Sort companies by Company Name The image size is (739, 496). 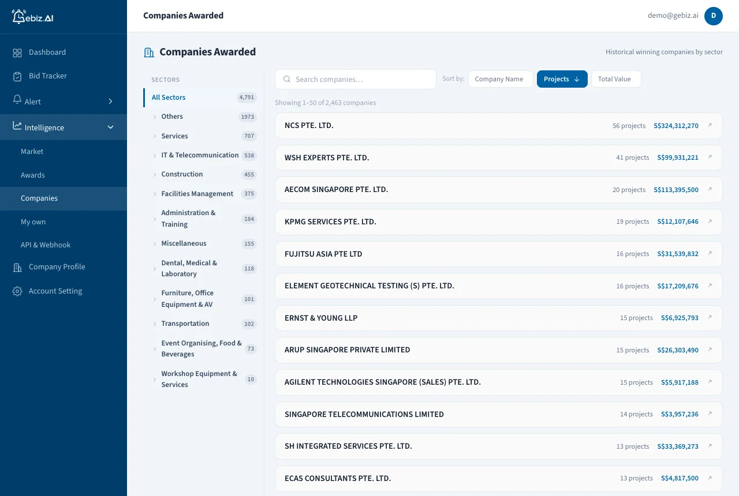click(x=501, y=79)
